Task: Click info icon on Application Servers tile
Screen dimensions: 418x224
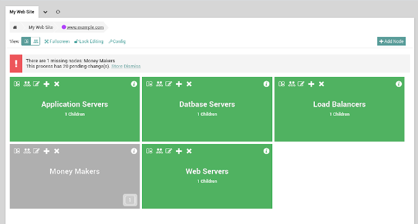Action: tap(134, 84)
